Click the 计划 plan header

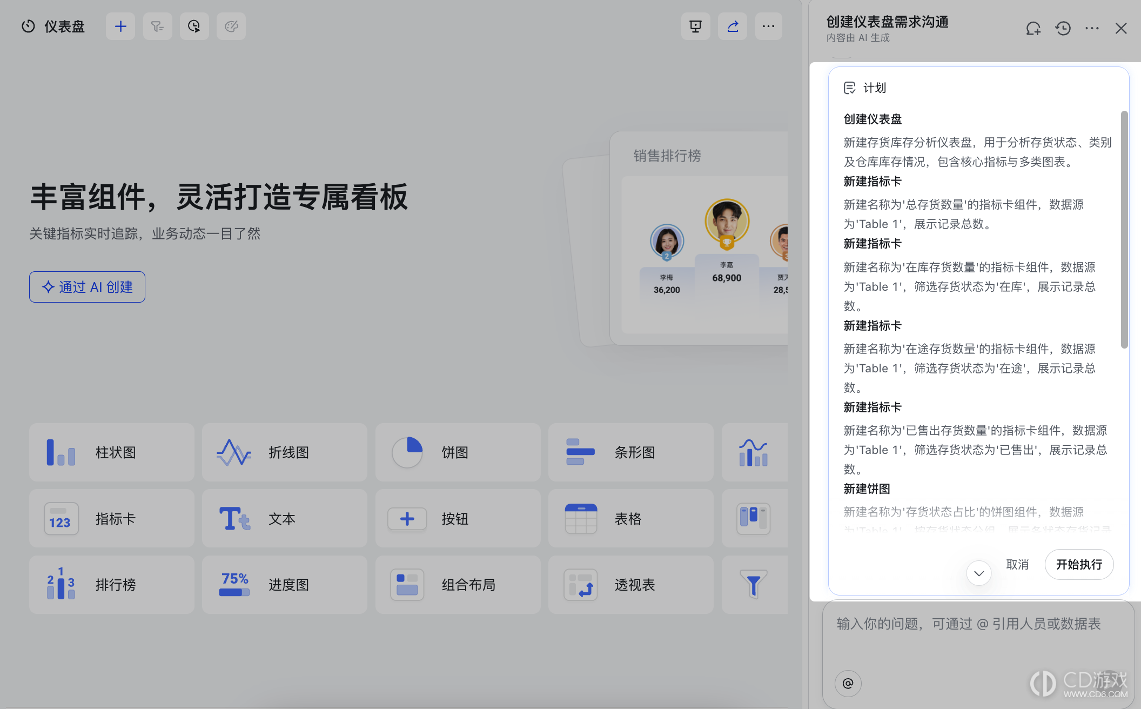point(865,88)
